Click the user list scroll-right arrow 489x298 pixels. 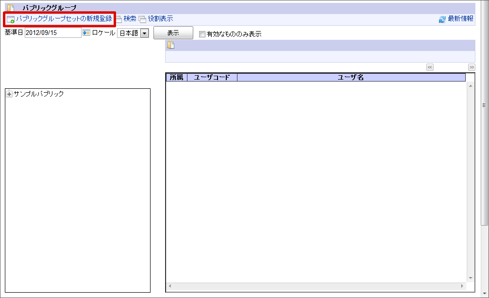click(x=462, y=286)
